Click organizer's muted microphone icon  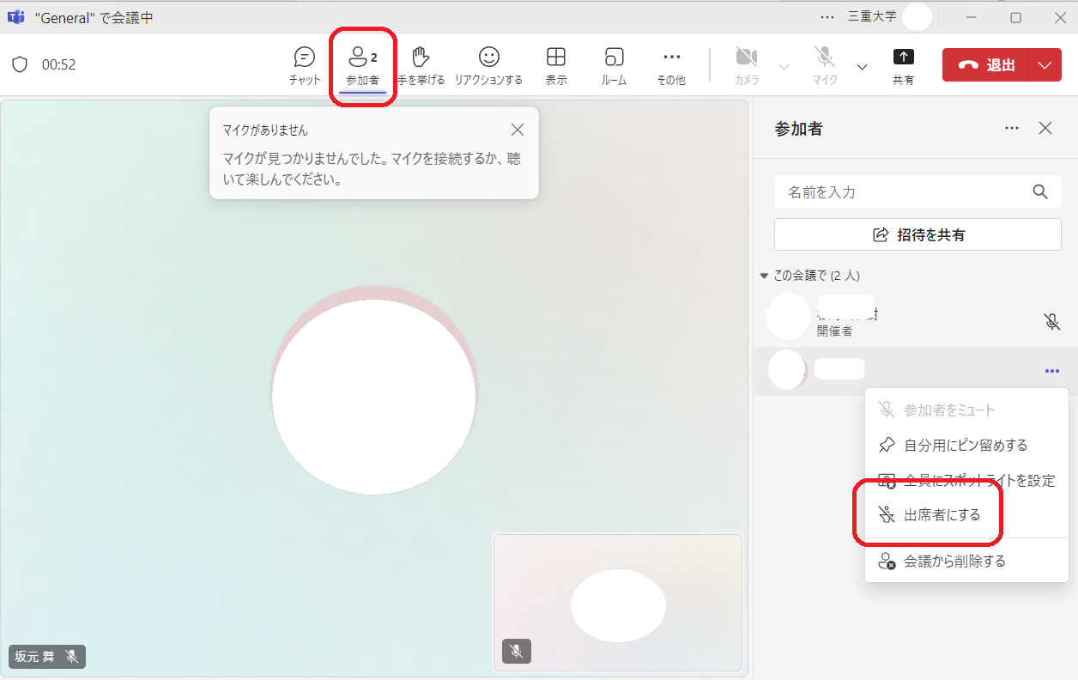point(1051,322)
